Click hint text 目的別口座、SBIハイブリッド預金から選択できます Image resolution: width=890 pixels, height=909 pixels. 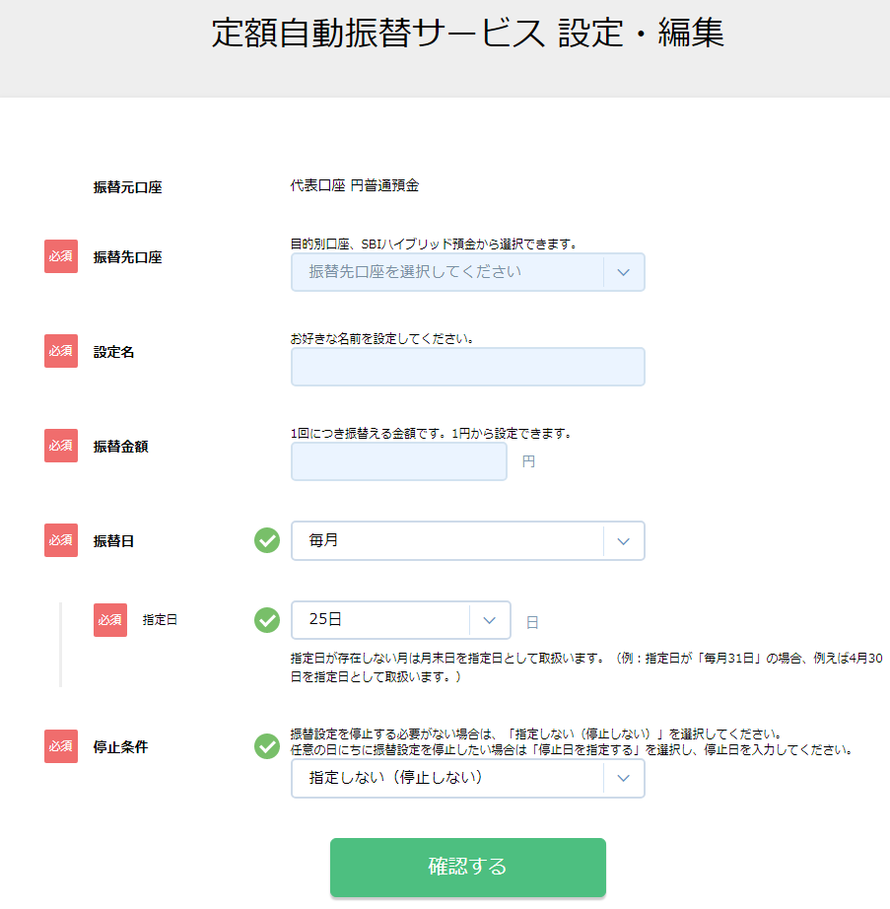(434, 245)
